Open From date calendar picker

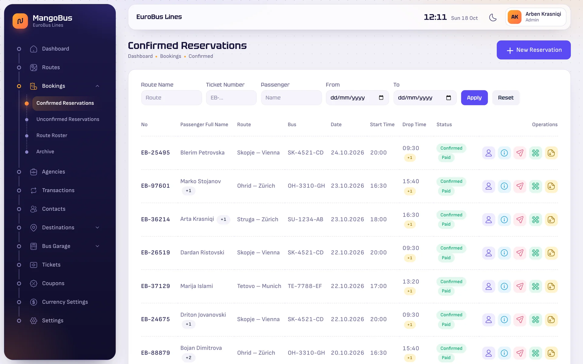pyautogui.click(x=381, y=98)
